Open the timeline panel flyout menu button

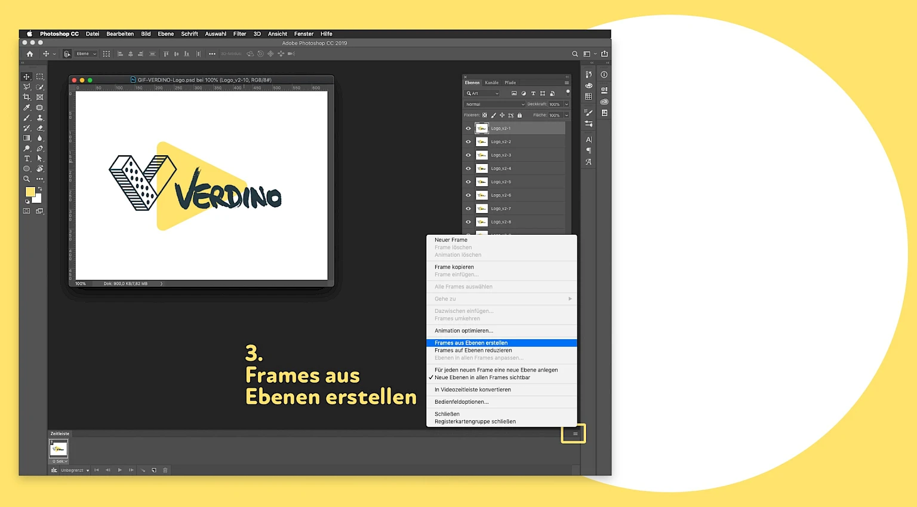[x=575, y=434]
